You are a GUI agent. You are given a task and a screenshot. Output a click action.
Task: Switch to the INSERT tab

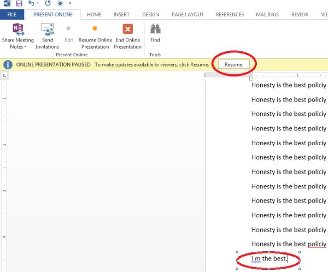121,14
